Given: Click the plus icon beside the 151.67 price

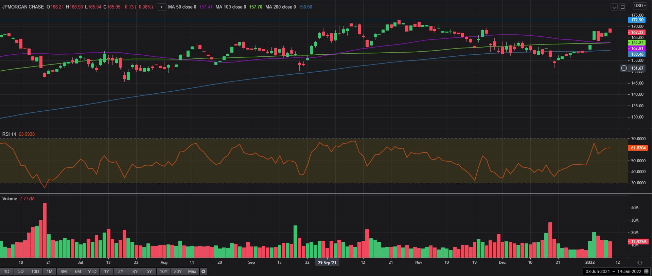Looking at the screenshot, I should [624, 68].
